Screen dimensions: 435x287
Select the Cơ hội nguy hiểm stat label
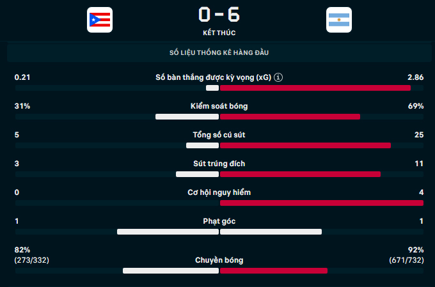pos(219,192)
